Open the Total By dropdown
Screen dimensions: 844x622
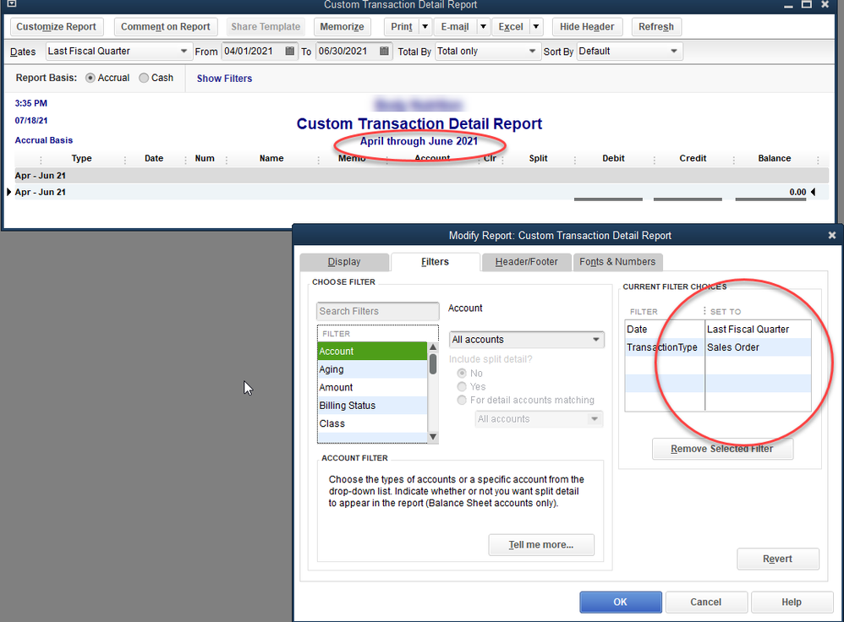[487, 52]
